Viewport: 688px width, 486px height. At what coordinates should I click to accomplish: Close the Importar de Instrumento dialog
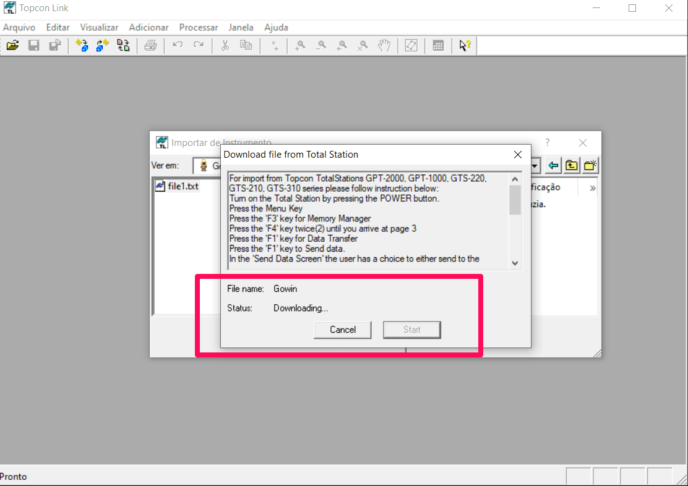(583, 143)
